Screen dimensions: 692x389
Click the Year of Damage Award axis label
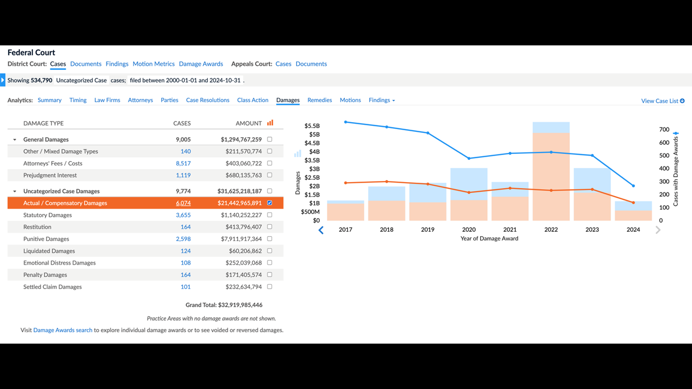pos(489,238)
